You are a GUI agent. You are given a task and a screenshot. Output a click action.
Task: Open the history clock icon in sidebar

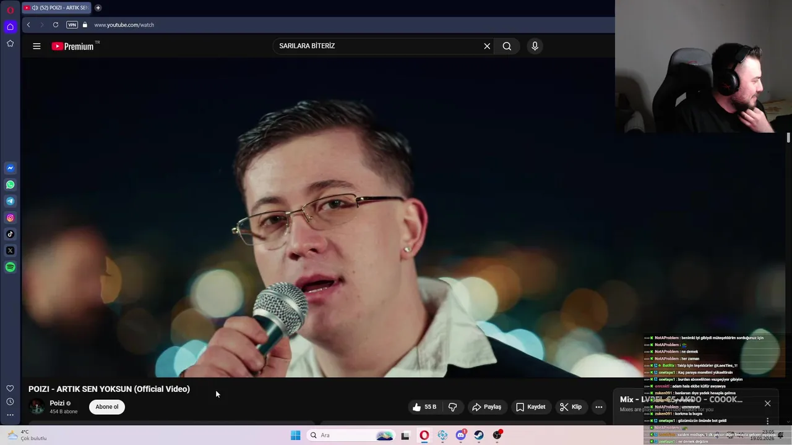[x=10, y=402]
